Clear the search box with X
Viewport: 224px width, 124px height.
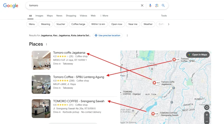coord(142,6)
